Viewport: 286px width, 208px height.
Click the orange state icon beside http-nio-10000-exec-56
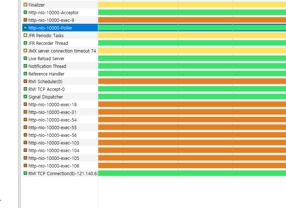(25, 135)
